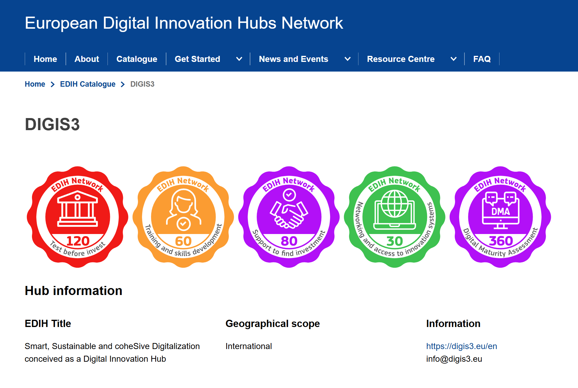
Task: Click the orange Training and skills badge
Action: [x=183, y=217]
